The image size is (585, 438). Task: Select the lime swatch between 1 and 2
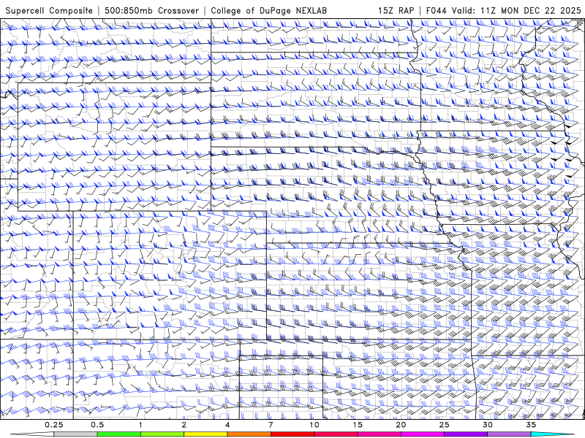click(162, 434)
